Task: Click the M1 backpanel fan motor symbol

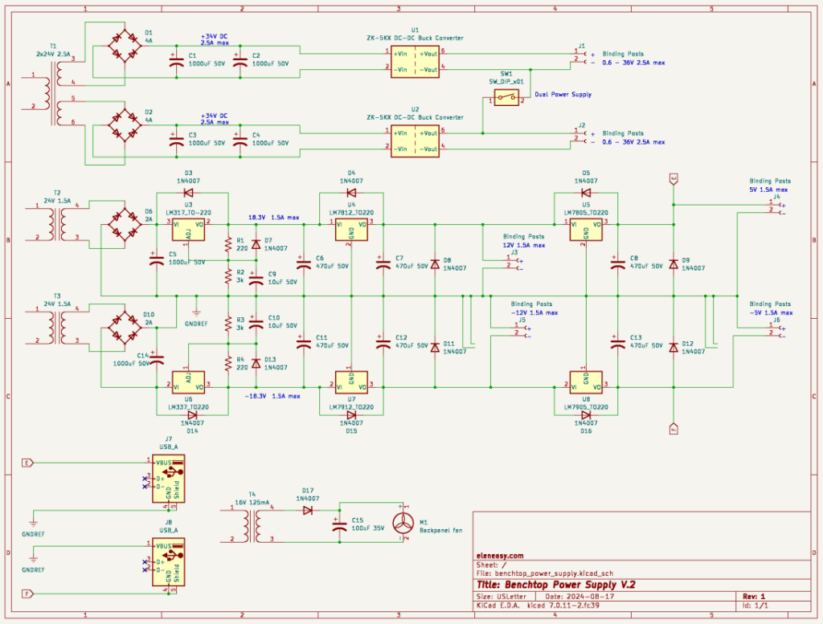Action: (x=404, y=524)
